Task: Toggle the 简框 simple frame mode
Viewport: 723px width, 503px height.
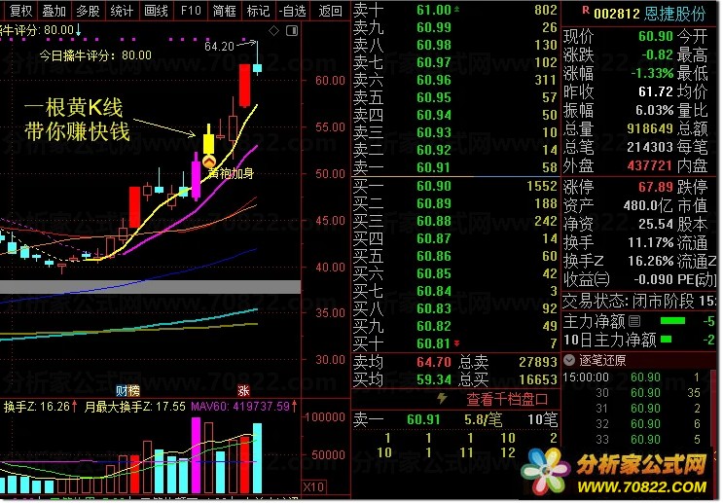Action: (225, 11)
